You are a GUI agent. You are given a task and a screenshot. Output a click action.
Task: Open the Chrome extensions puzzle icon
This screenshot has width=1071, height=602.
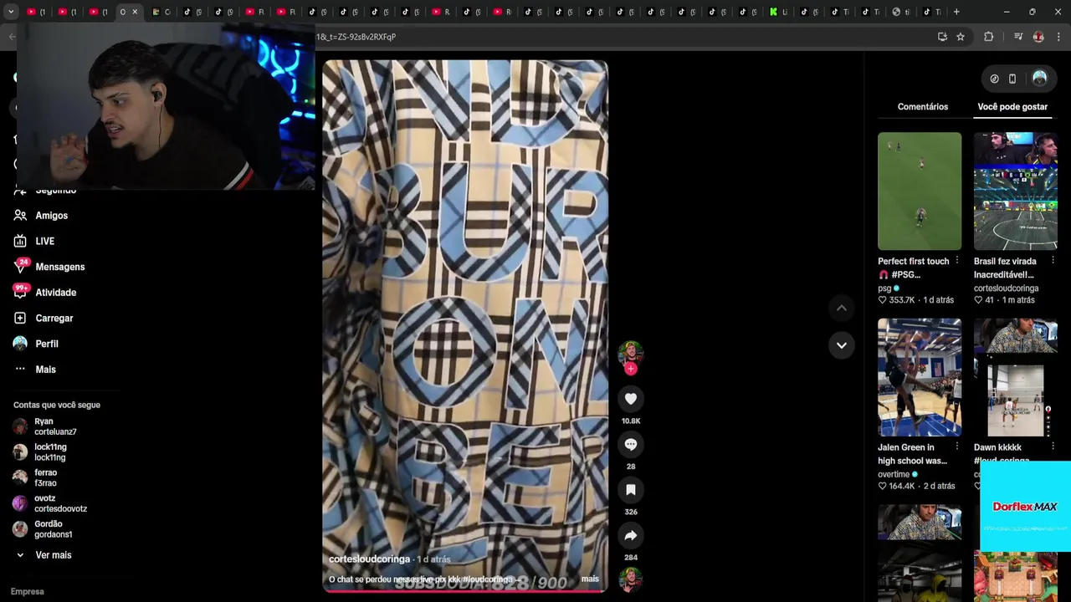pos(988,37)
